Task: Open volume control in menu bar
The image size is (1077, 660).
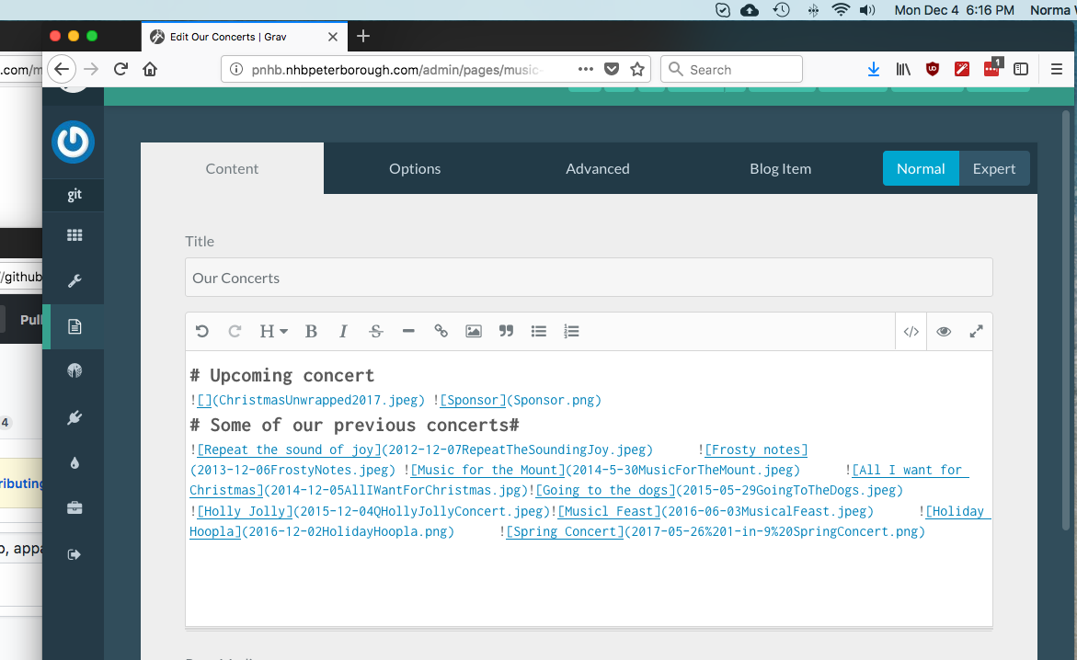Action: point(867,10)
